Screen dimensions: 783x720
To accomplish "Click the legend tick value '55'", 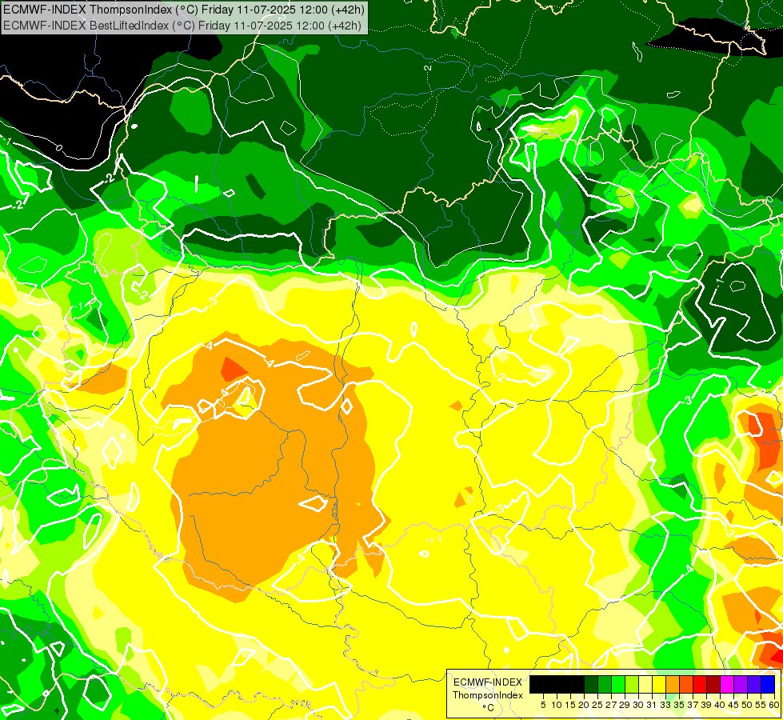I will click(x=761, y=705).
